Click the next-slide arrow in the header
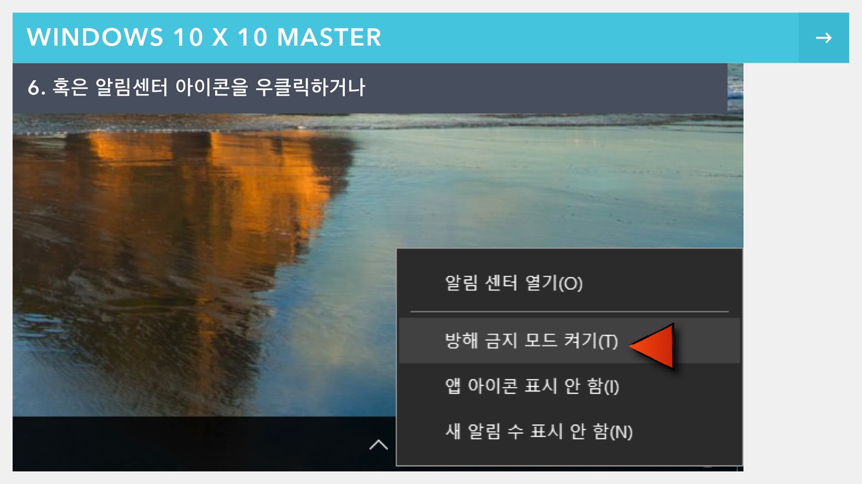 (x=823, y=38)
